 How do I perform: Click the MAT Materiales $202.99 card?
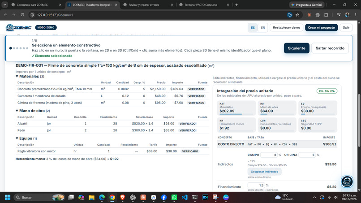pos(236,108)
